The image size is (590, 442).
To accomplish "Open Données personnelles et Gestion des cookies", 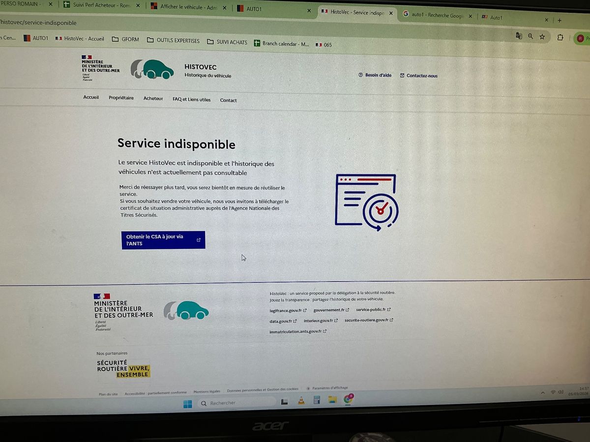I will 263,390.
